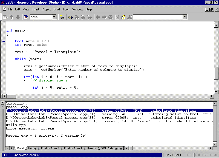Open the "basic" combo box dropdown arrow
This screenshot has width=219, height=158.
pyautogui.click(x=54, y=17)
